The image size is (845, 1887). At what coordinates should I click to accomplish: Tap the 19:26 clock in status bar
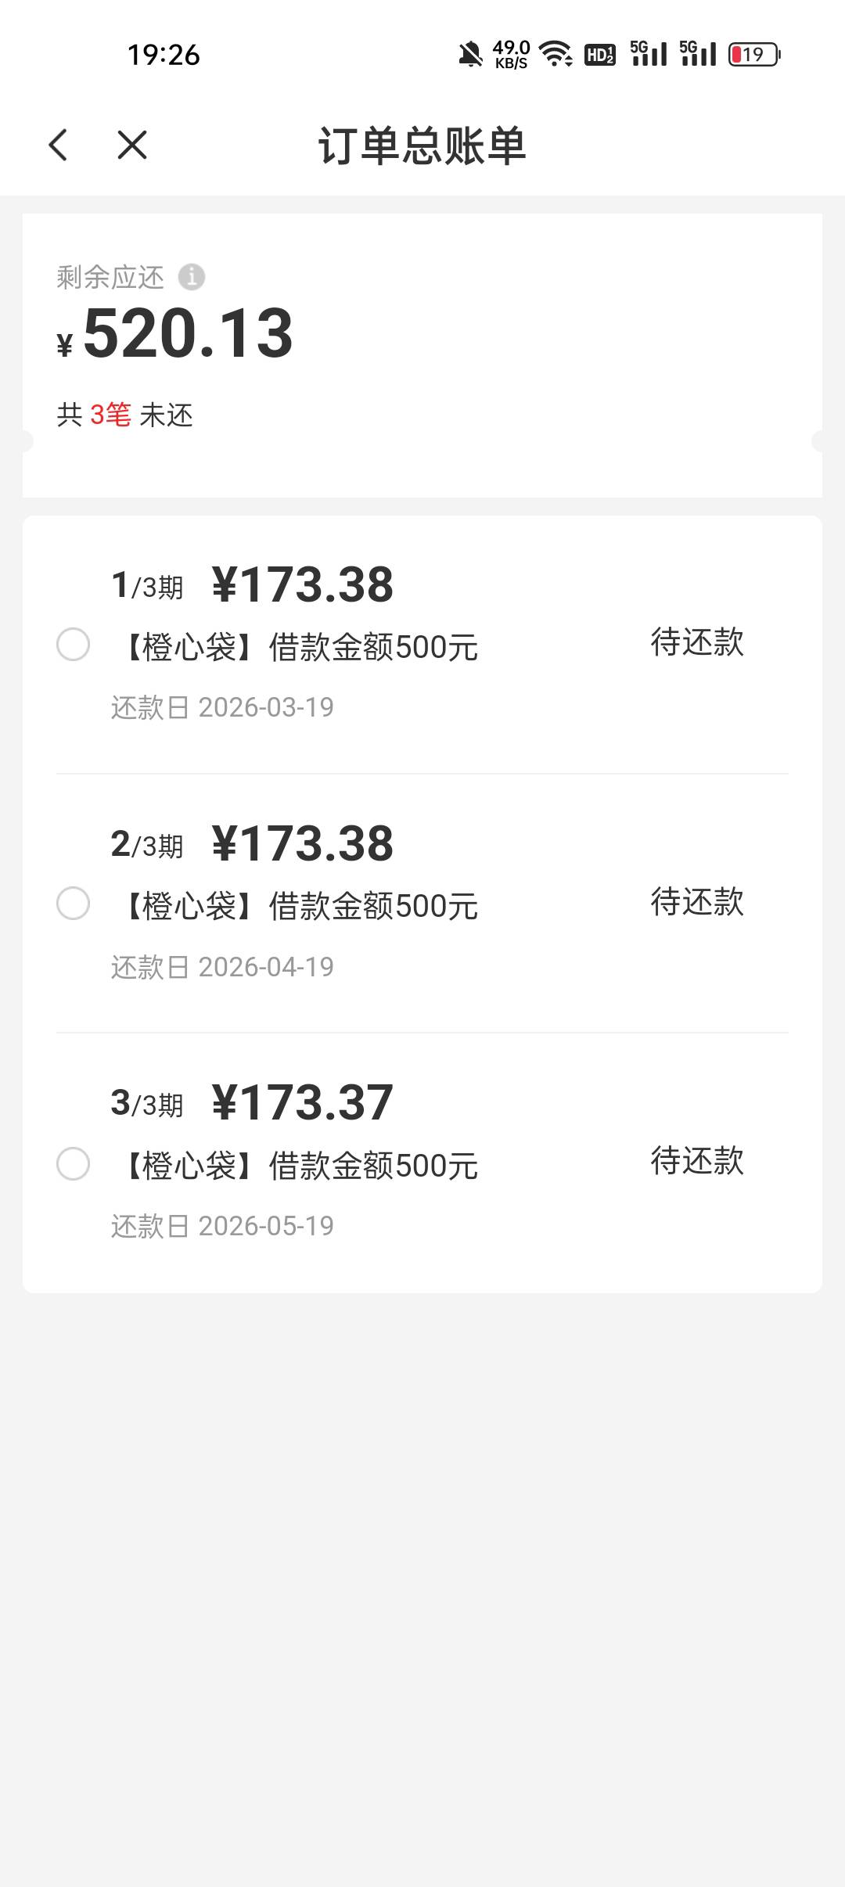click(x=164, y=55)
